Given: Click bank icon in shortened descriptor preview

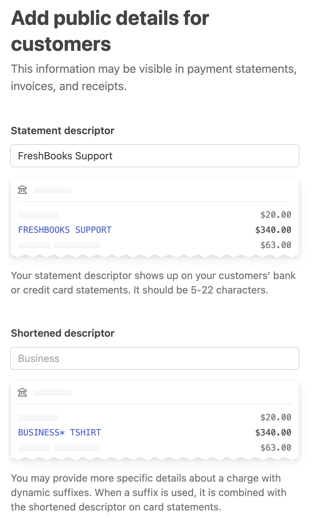Looking at the screenshot, I should pos(22,392).
